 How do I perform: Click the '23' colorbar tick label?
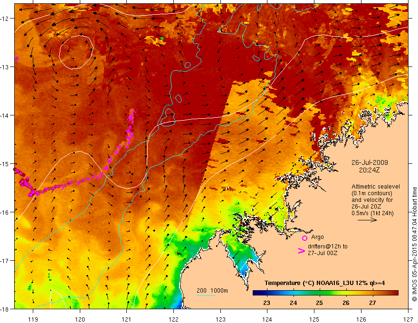pyautogui.click(x=266, y=303)
